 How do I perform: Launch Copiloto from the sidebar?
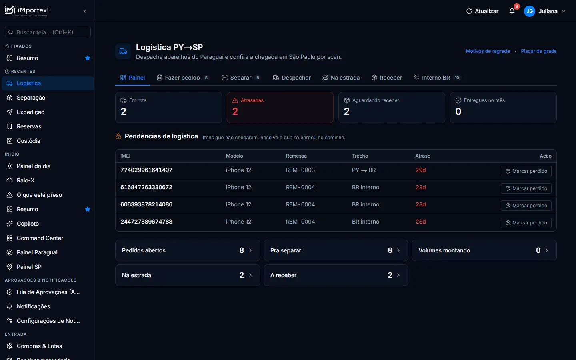click(x=48, y=224)
